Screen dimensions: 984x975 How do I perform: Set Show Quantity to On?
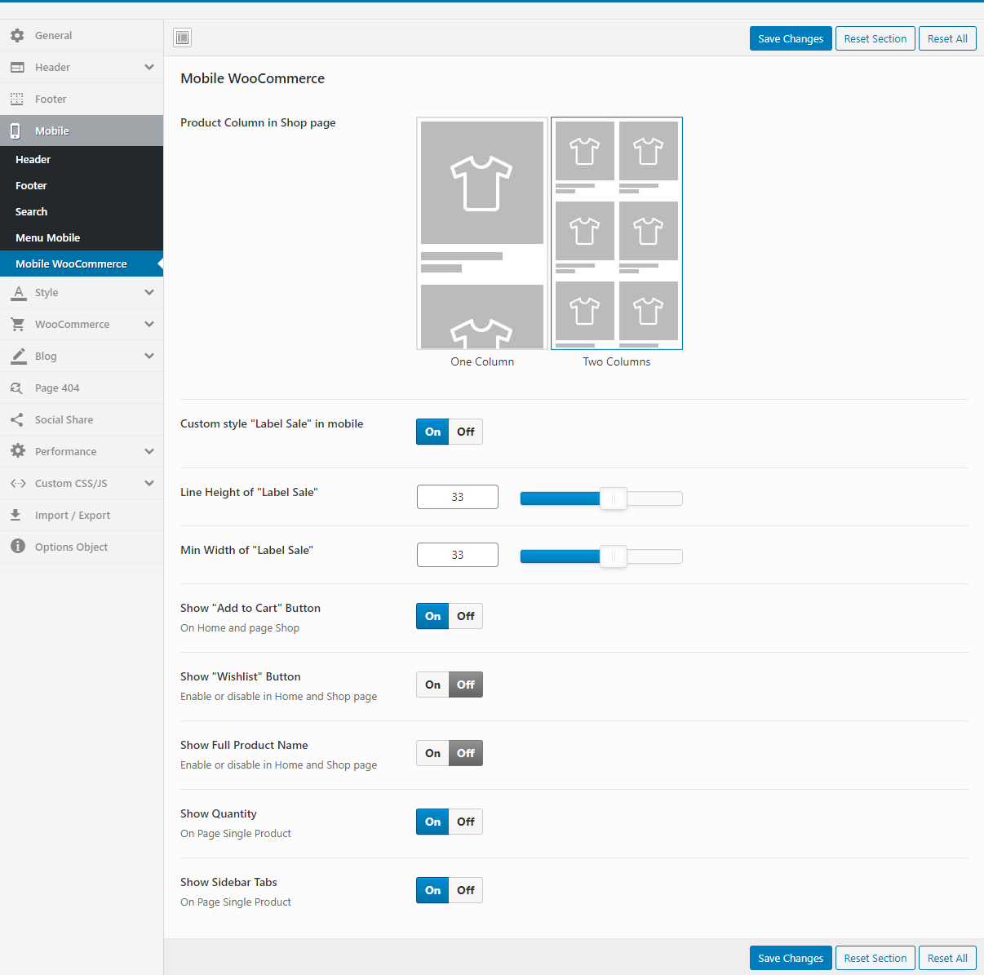point(432,822)
